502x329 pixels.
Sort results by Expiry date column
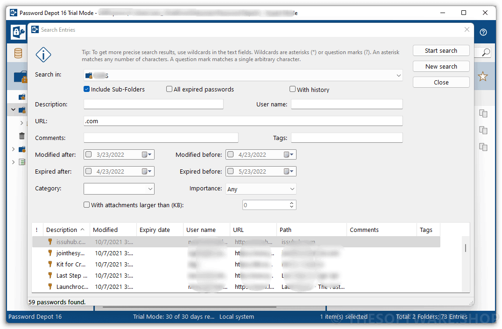(160, 230)
